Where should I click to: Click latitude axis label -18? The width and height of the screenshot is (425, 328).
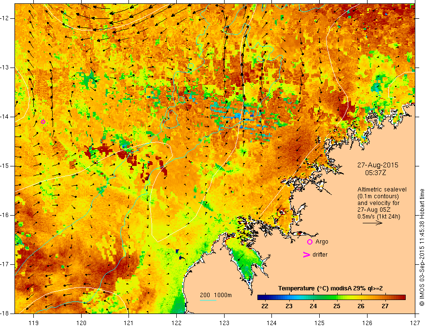click(x=5, y=314)
